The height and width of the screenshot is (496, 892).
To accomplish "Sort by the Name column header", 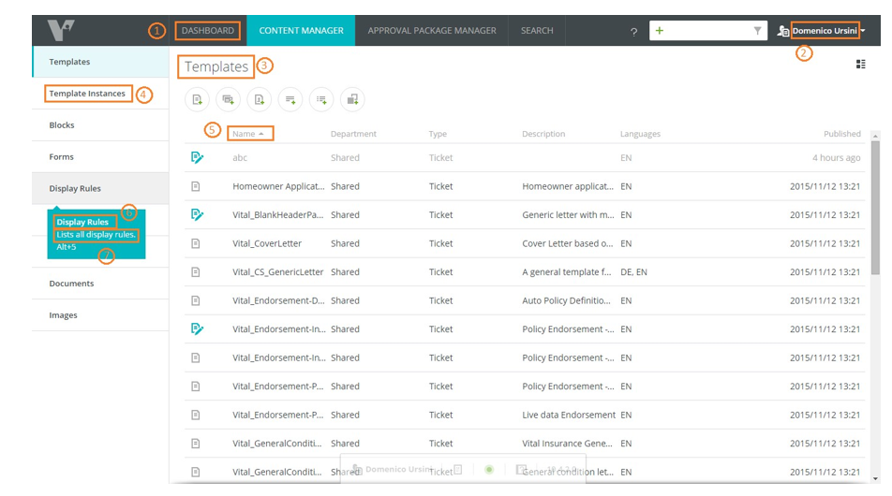I will point(248,134).
